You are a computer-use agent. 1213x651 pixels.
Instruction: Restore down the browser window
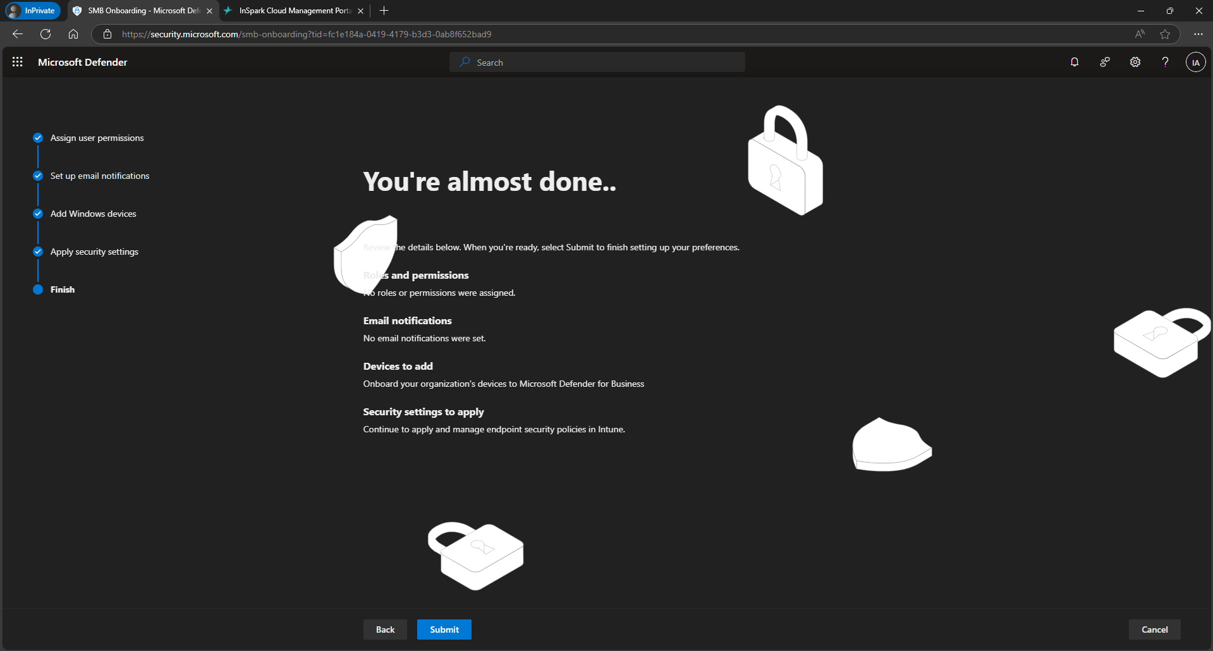(1169, 11)
